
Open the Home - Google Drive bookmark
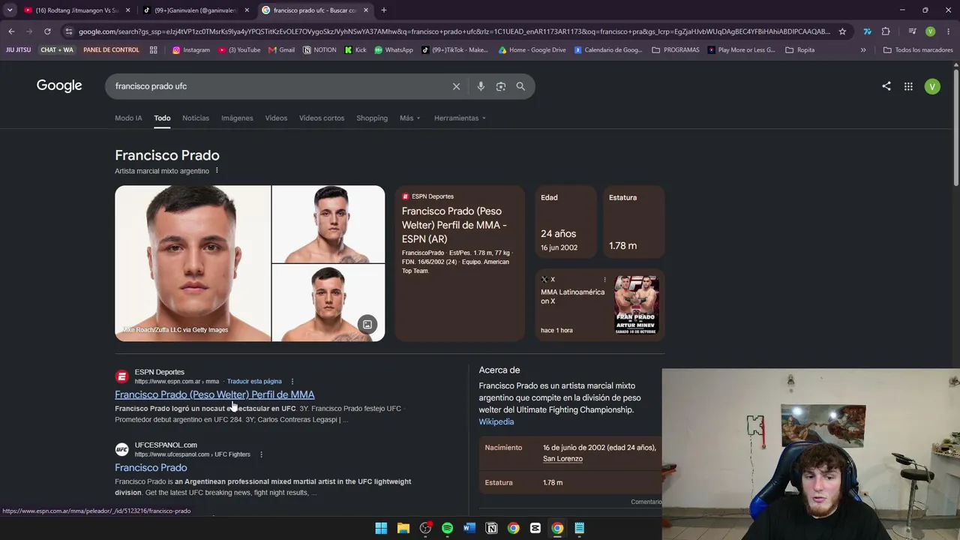[532, 50]
